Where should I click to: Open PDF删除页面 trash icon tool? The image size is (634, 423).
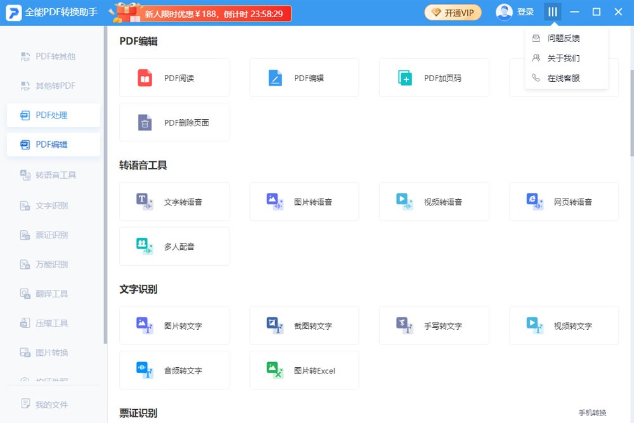click(x=145, y=122)
